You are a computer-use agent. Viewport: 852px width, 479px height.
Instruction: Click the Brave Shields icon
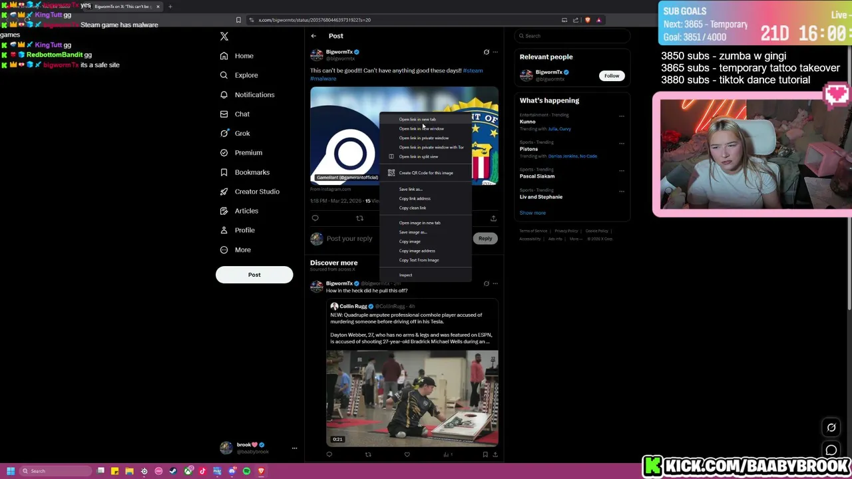(587, 20)
